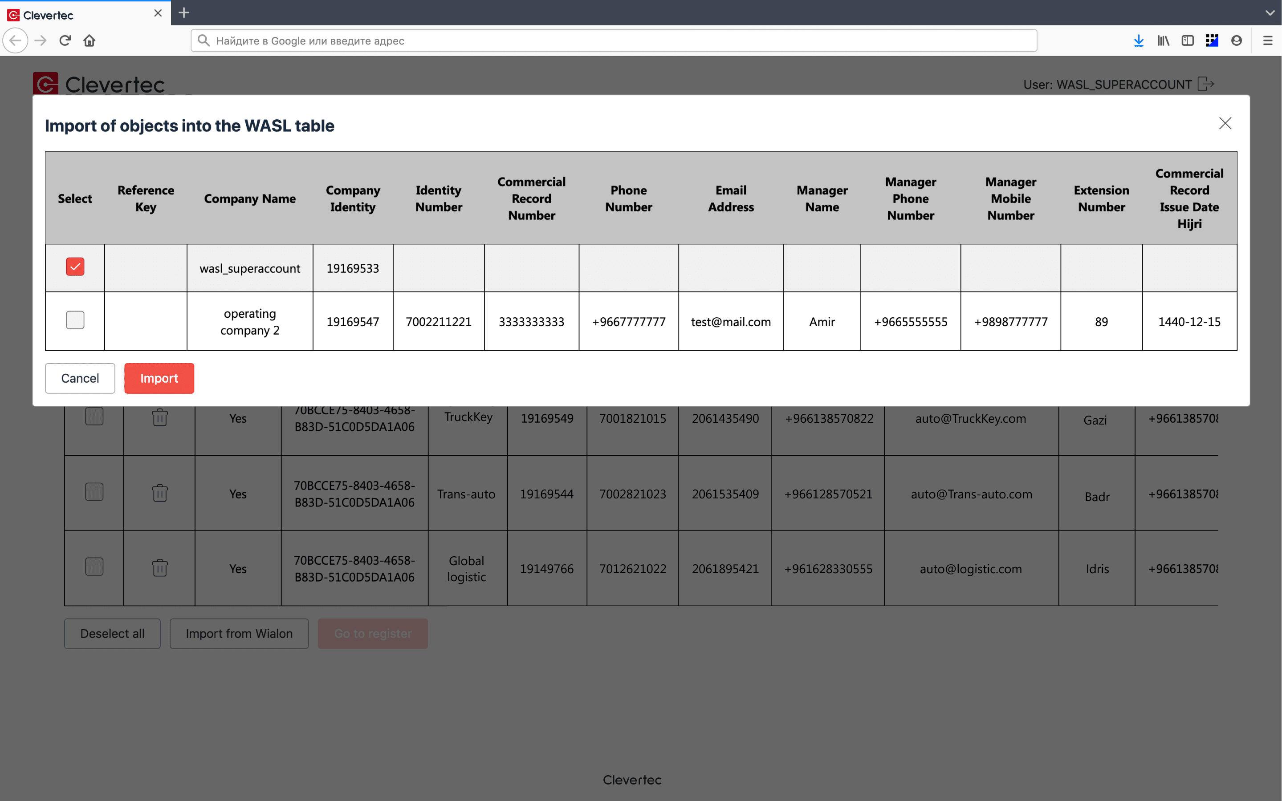1282x801 pixels.
Task: Check the operating company 2 checkbox
Action: coord(75,320)
